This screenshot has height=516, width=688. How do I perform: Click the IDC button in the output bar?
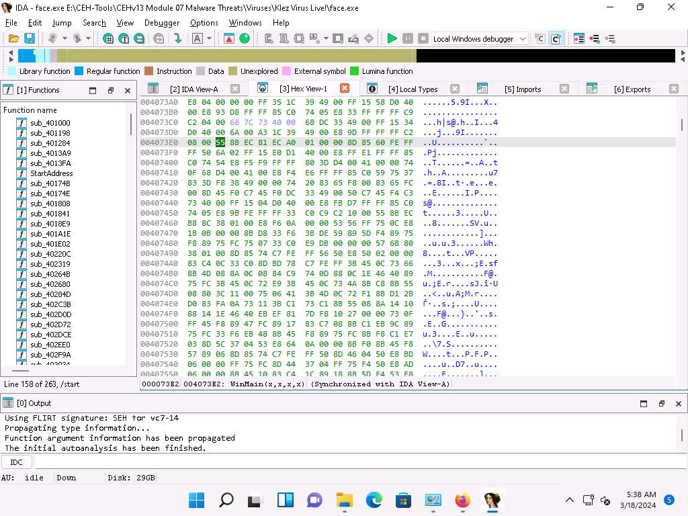coord(17,462)
